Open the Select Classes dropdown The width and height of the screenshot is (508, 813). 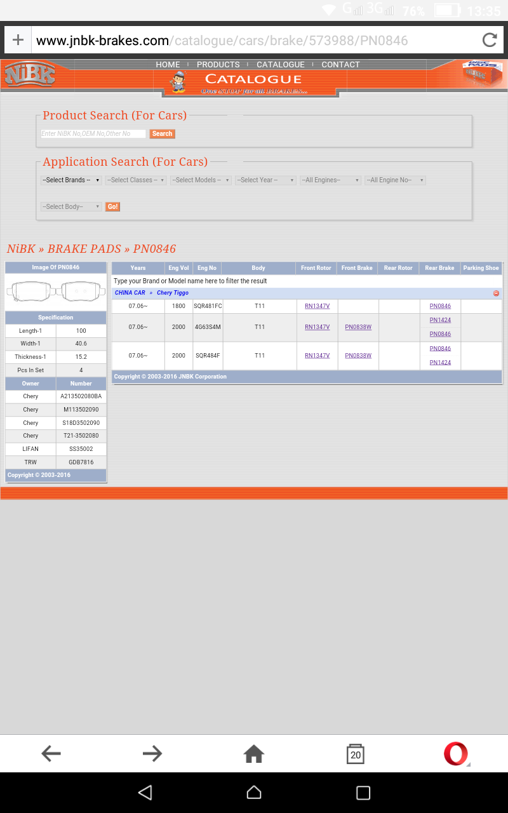pos(136,180)
